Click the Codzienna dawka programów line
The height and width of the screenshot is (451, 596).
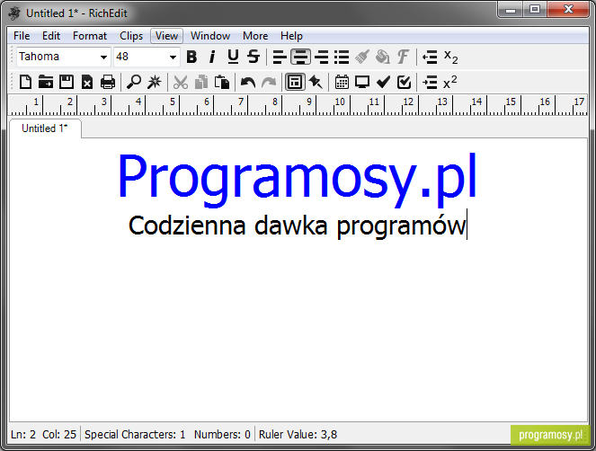(x=298, y=226)
